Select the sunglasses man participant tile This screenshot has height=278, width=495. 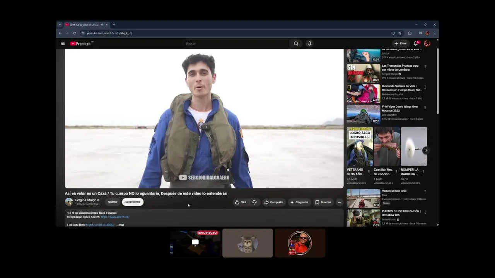point(300,243)
